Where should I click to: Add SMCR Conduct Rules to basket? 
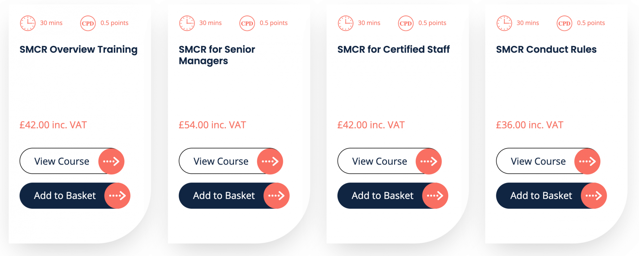tap(551, 196)
